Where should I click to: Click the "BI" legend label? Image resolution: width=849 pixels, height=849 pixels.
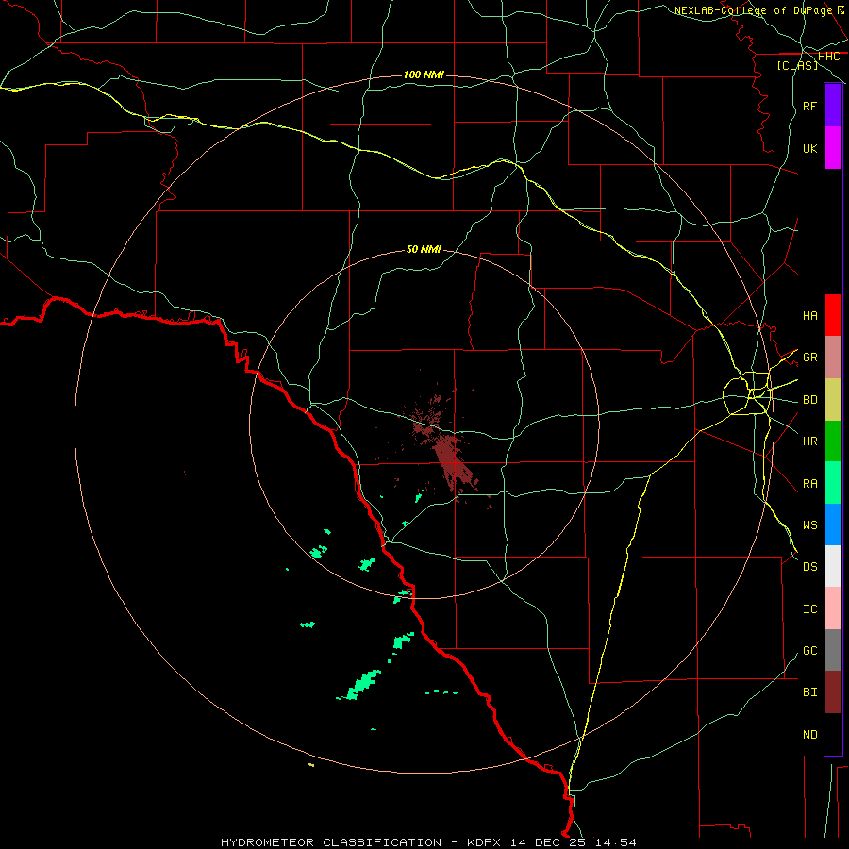[x=809, y=692]
